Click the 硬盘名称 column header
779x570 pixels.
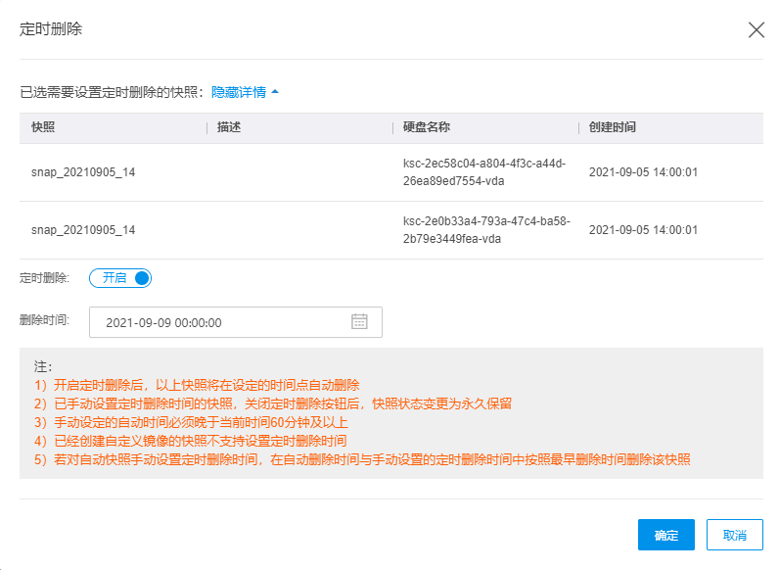pyautogui.click(x=427, y=127)
